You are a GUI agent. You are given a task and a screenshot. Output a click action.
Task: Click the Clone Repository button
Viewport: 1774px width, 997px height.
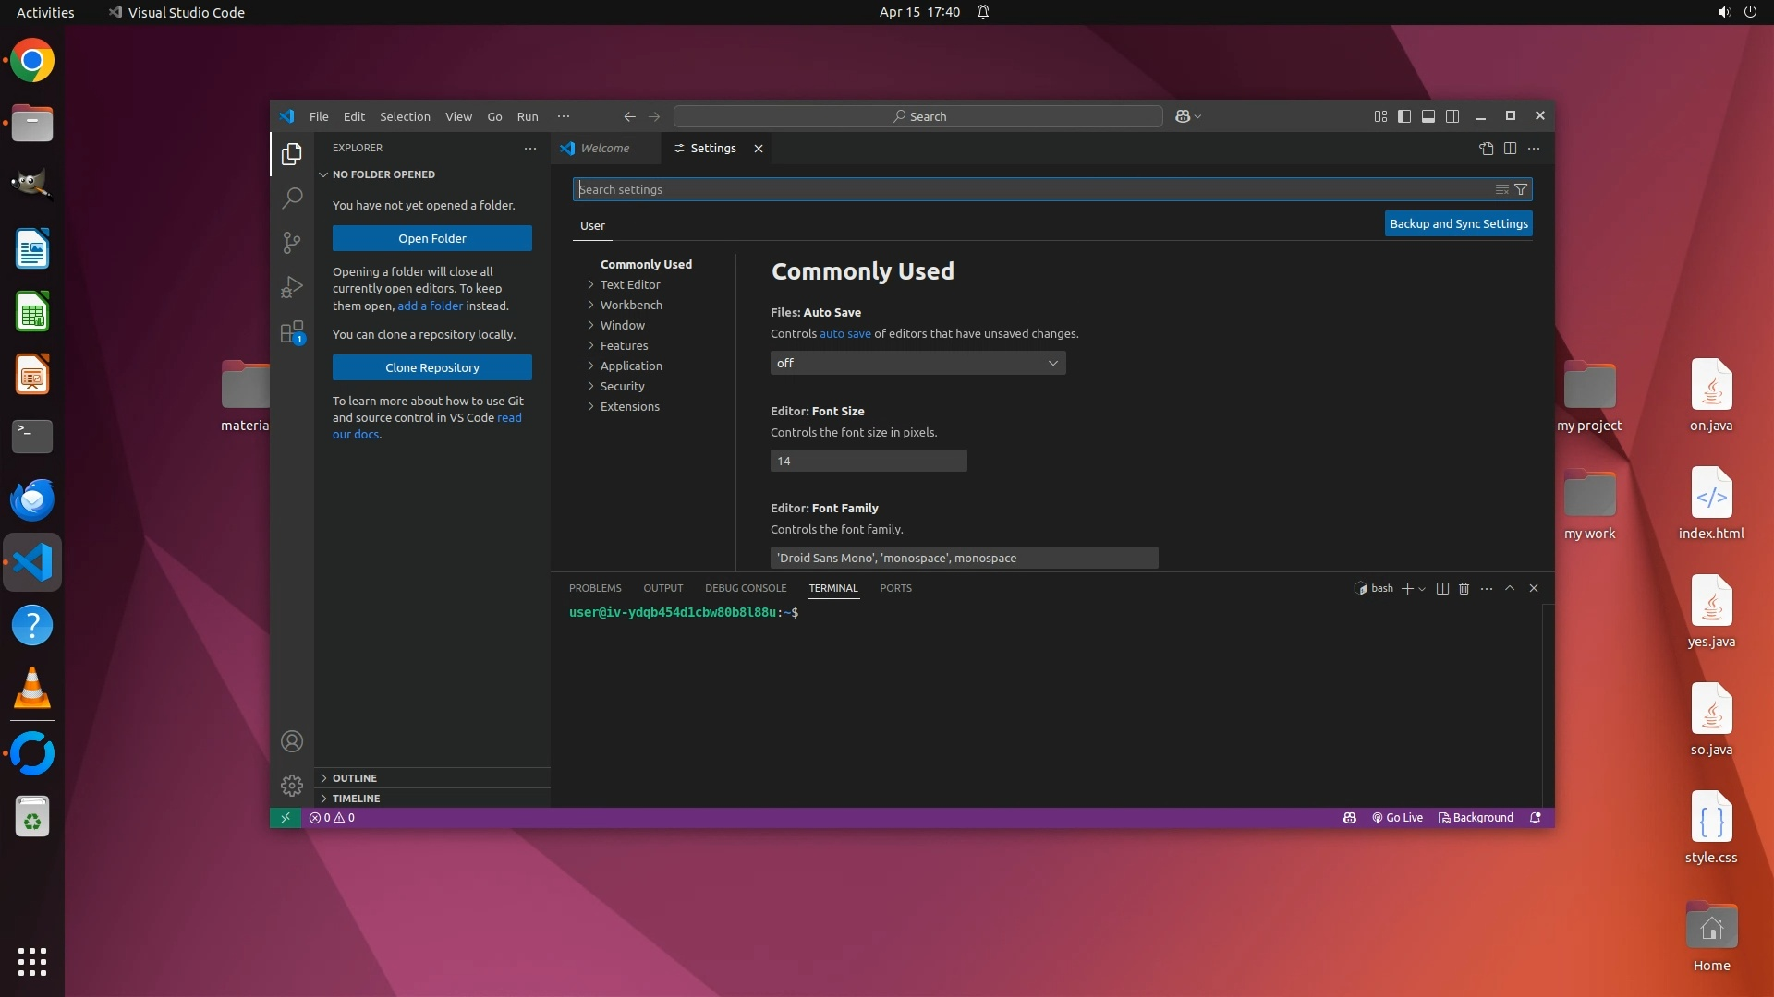(x=431, y=367)
